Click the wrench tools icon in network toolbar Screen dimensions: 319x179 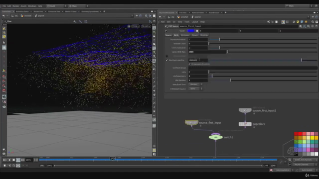pos(269,22)
